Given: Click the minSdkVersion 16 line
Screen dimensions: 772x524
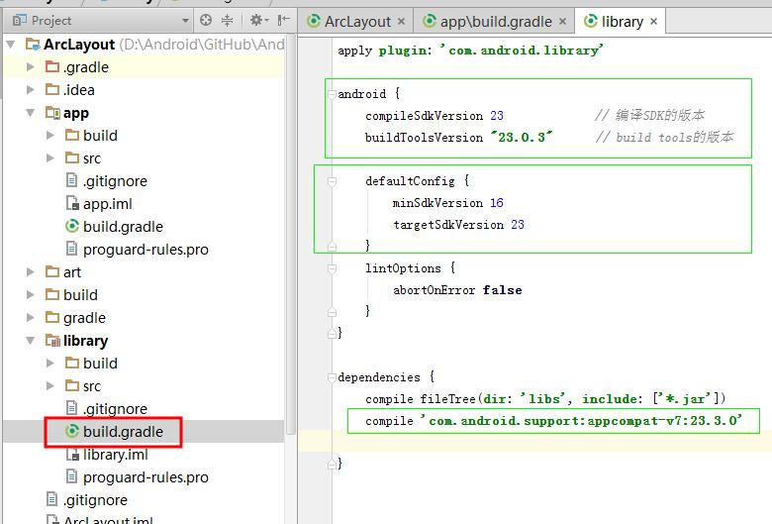Looking at the screenshot, I should (448, 203).
